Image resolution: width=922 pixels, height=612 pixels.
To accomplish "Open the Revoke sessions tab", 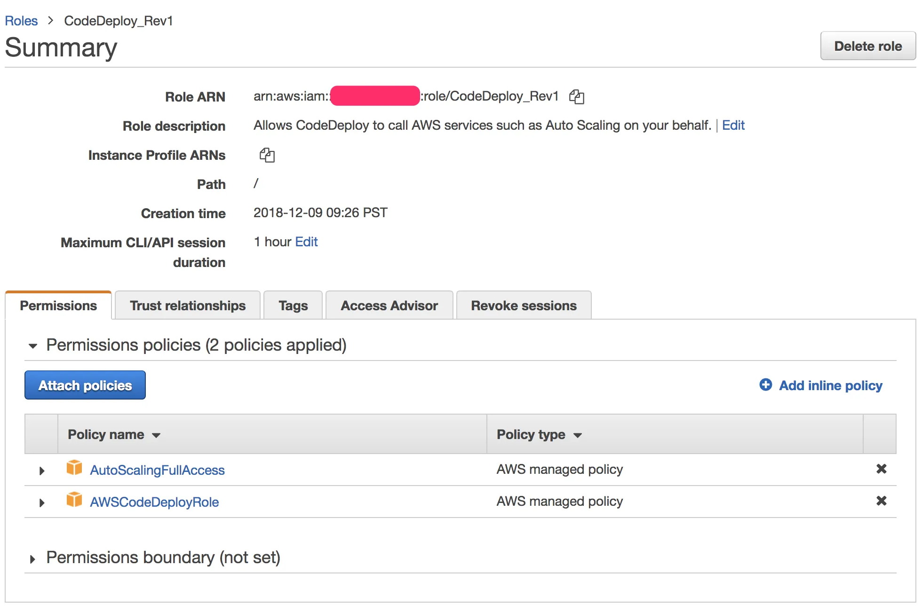I will point(524,306).
